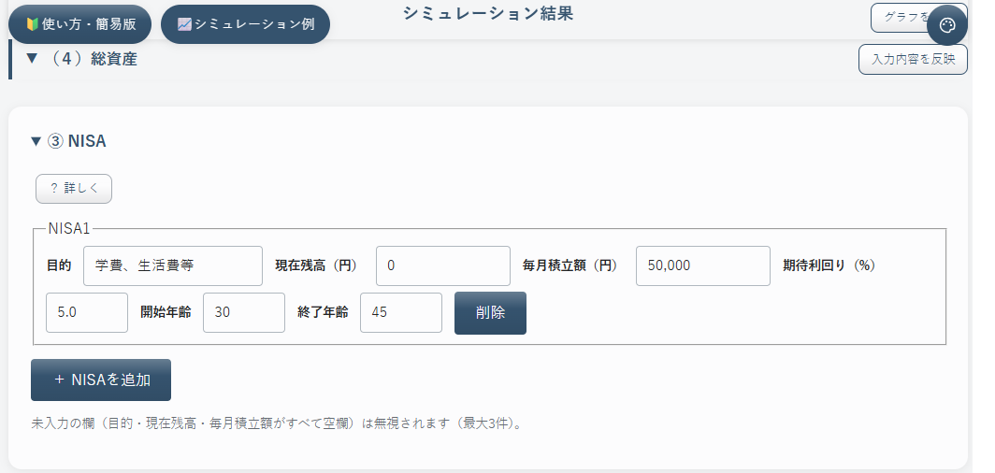Viewport: 995px width, 473px height.
Task: Click the 入力内容を反映 button
Action: [x=913, y=60]
